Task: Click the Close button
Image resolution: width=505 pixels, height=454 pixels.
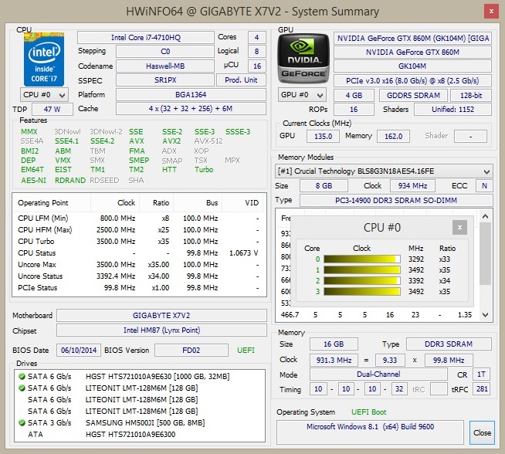Action: tap(482, 432)
